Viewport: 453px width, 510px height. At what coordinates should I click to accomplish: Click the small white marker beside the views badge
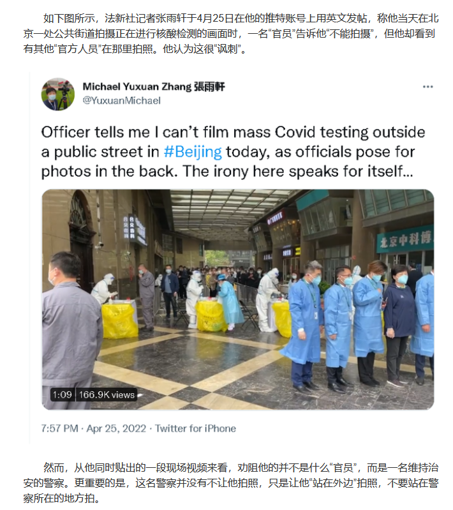click(140, 395)
